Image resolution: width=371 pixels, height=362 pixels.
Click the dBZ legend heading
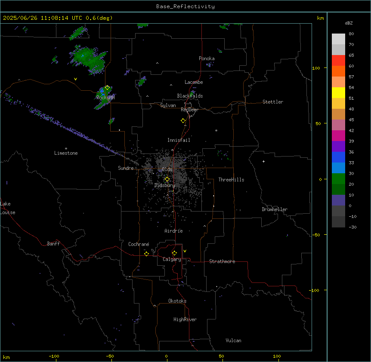pyautogui.click(x=349, y=23)
